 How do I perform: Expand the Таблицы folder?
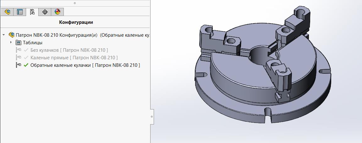[x=11, y=43]
